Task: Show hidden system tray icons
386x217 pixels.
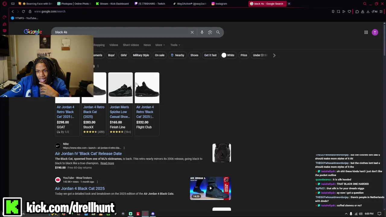Action: tap(346, 214)
